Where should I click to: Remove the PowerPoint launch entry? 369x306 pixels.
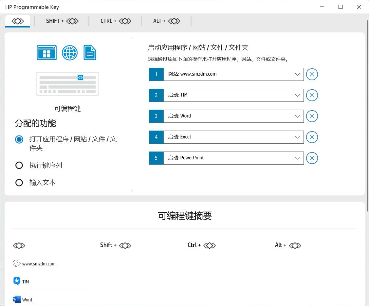click(312, 158)
